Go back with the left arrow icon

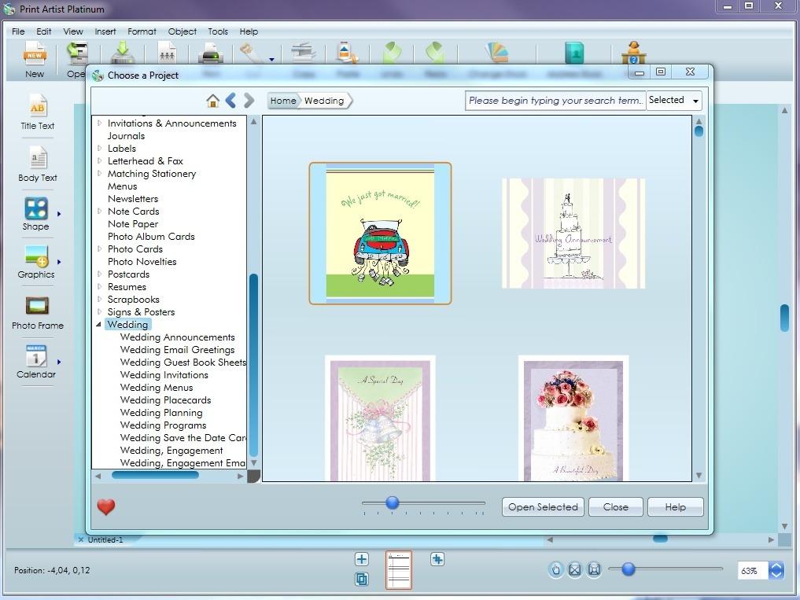tap(230, 101)
